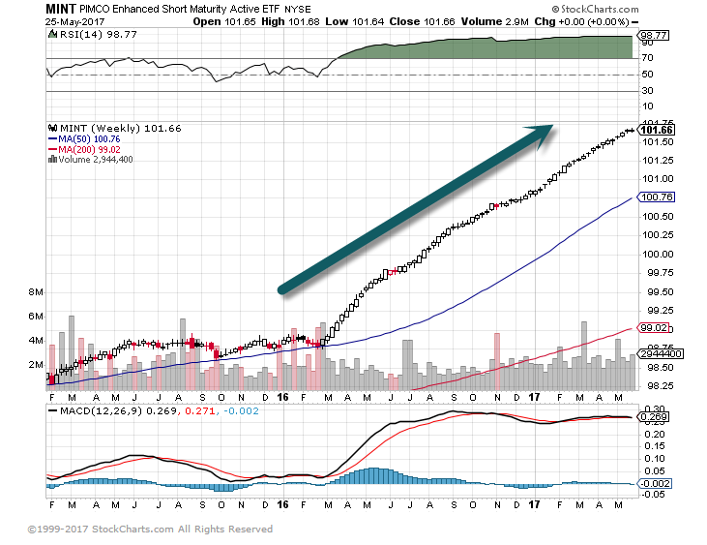Click the 98.77 RSI value tag
Image resolution: width=707 pixels, height=545 pixels.
654,35
